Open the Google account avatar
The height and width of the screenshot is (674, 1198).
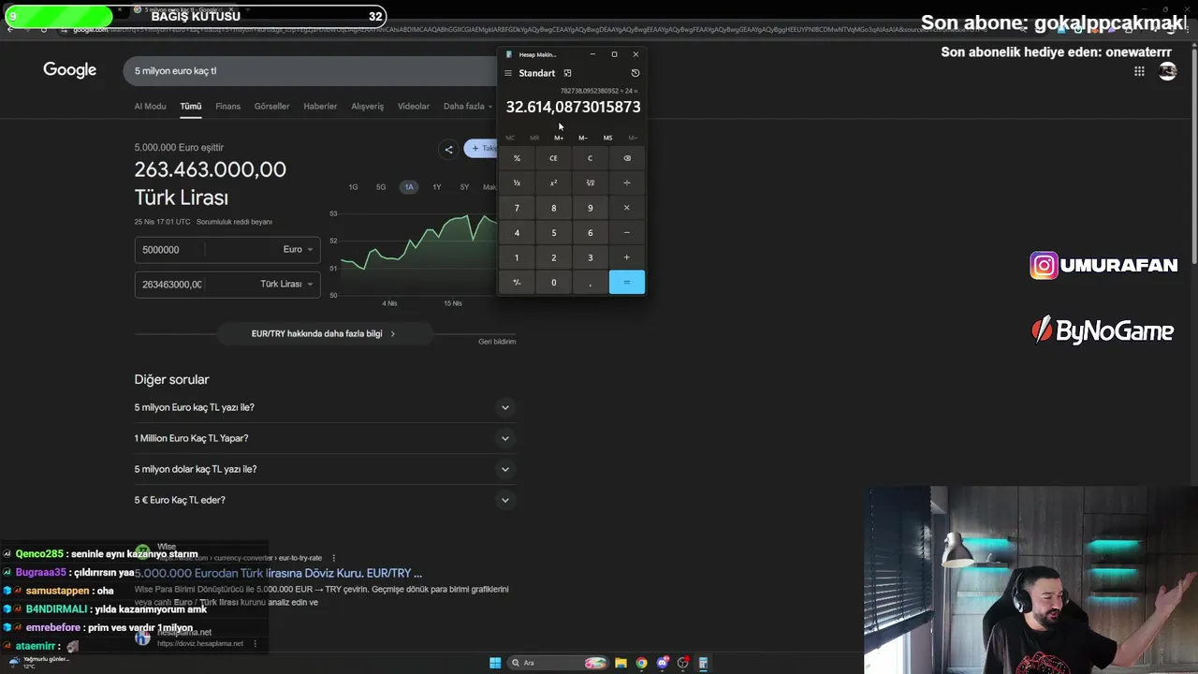[x=1167, y=71]
